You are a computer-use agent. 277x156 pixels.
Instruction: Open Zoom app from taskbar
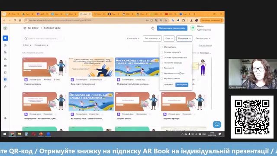(x=48, y=134)
